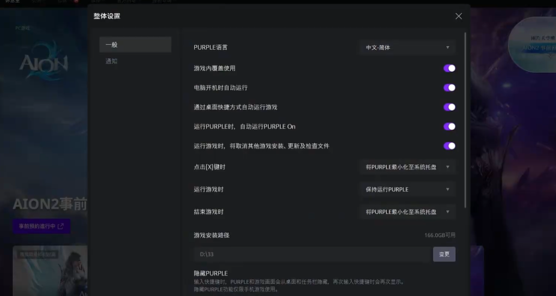Open the 运行游戏时 dropdown

click(407, 190)
